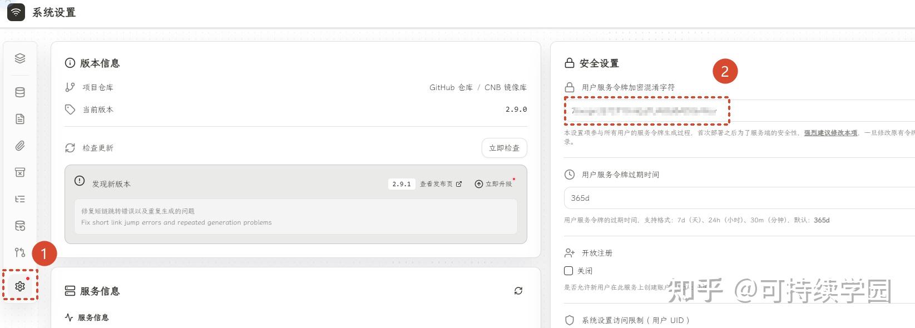Screen dimensions: 915x328
Task: Click the current version value 2.9.0
Action: pyautogui.click(x=516, y=110)
